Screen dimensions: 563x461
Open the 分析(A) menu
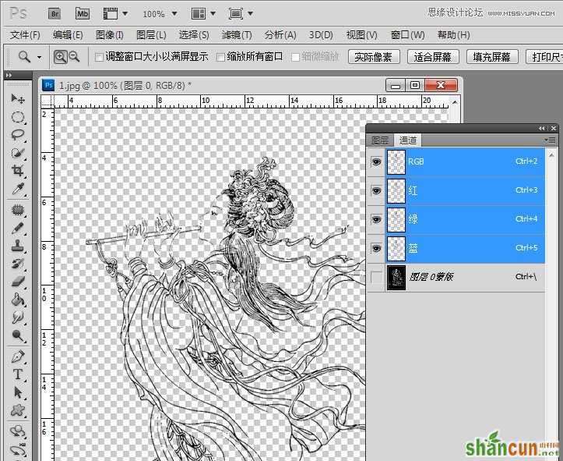280,35
